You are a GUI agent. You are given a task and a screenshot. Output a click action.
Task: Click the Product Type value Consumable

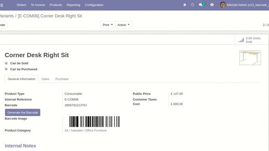tap(73, 94)
